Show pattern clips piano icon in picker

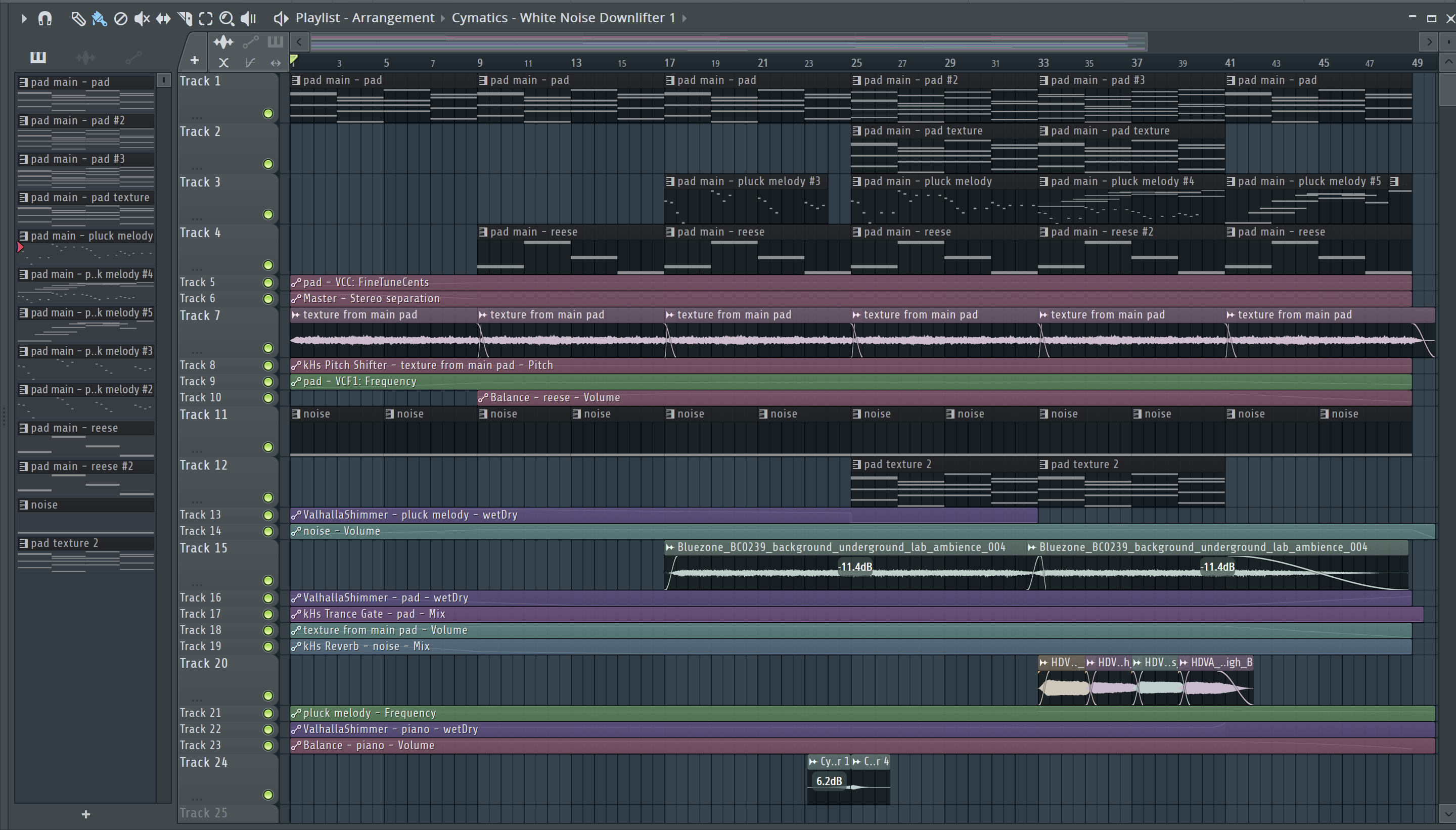point(37,57)
